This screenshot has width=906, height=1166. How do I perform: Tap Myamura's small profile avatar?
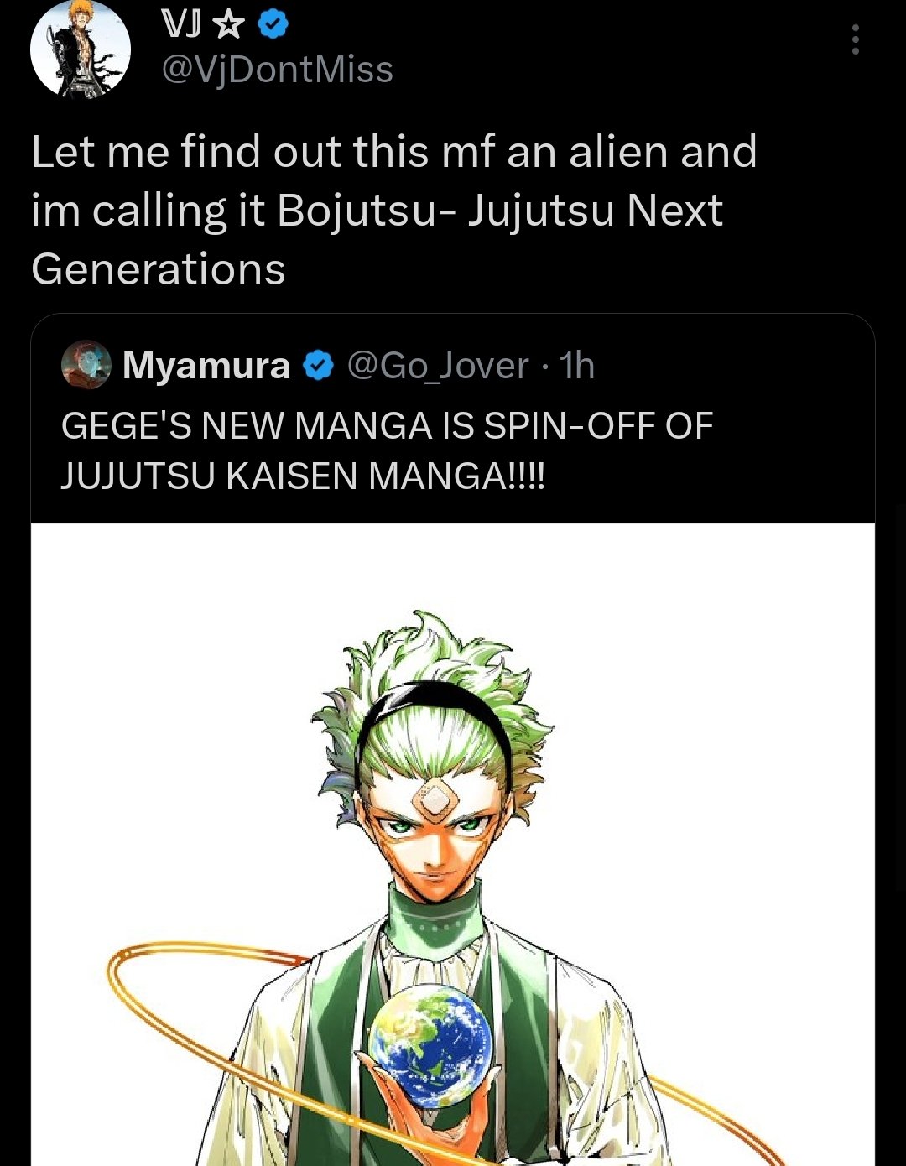[x=86, y=365]
